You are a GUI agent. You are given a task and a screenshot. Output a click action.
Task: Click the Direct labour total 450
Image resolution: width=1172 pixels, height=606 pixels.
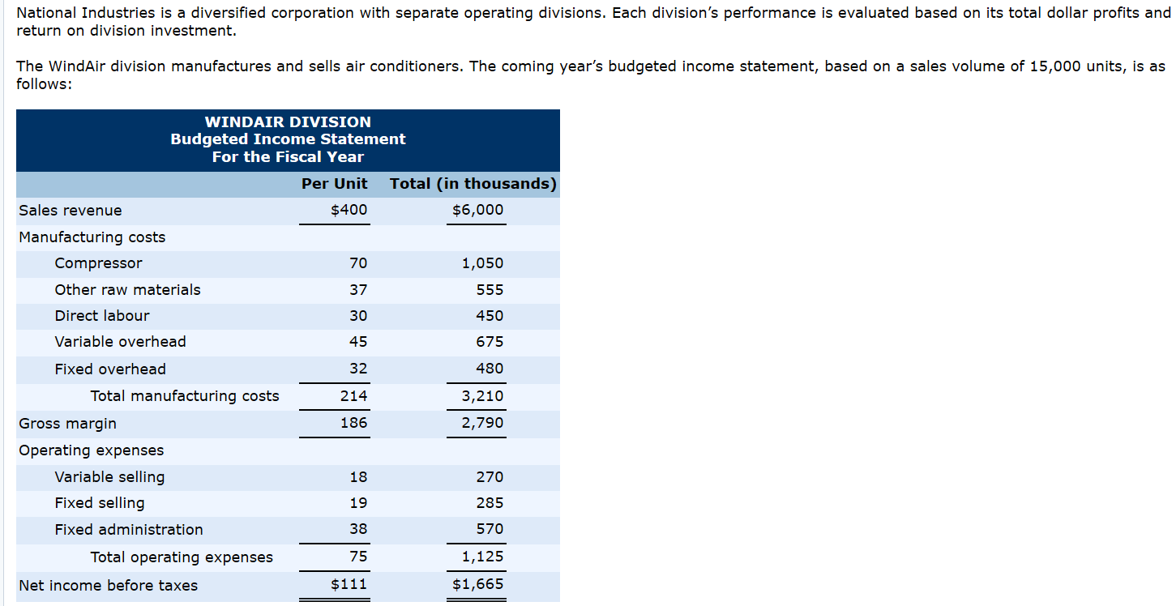[490, 316]
